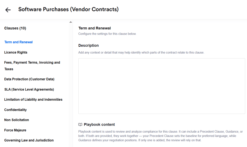
Task: Click the Description field label
Action: [88, 46]
